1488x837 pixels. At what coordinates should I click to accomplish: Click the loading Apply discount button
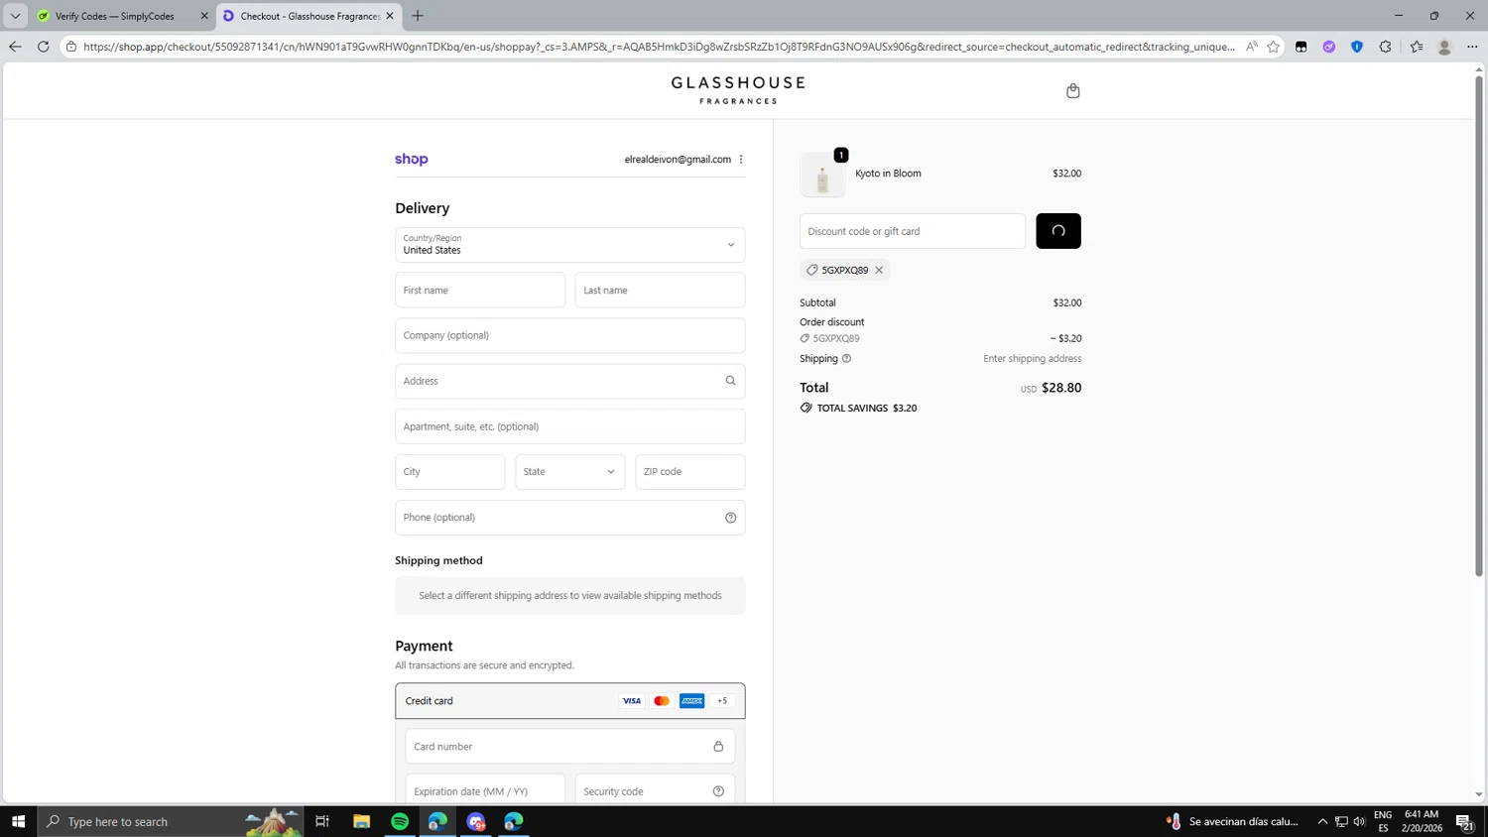point(1058,231)
